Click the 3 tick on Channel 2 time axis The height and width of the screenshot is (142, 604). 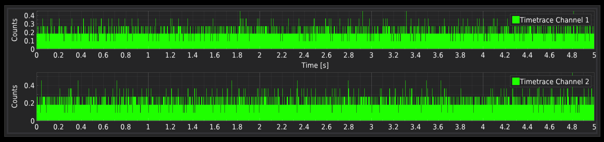(371, 127)
